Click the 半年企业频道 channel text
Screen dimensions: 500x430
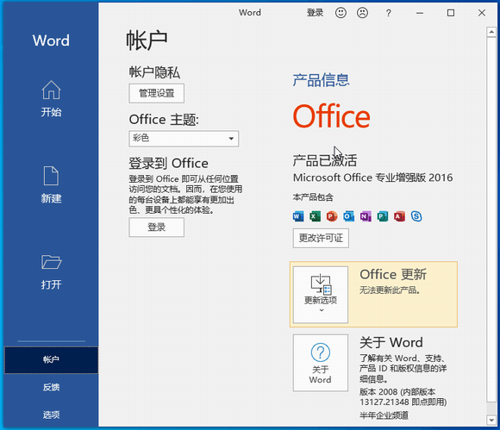pos(384,415)
